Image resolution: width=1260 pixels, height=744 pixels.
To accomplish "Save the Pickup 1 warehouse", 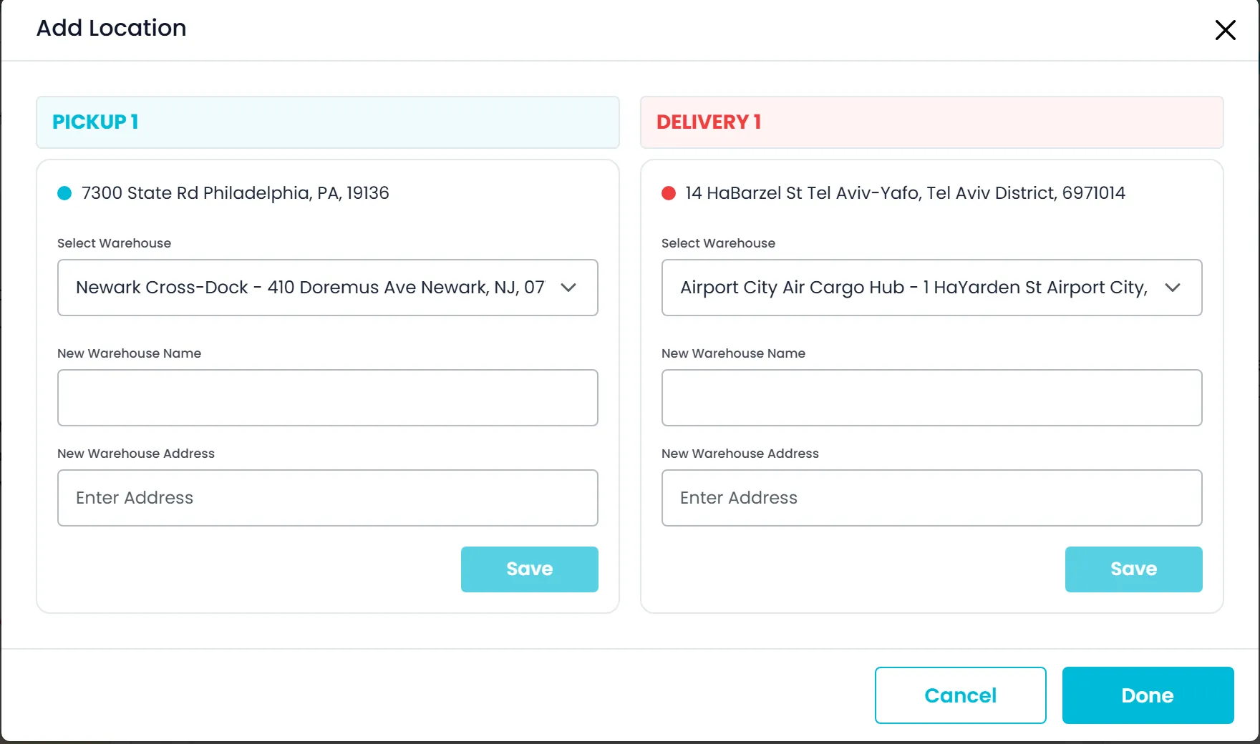I will click(x=530, y=569).
